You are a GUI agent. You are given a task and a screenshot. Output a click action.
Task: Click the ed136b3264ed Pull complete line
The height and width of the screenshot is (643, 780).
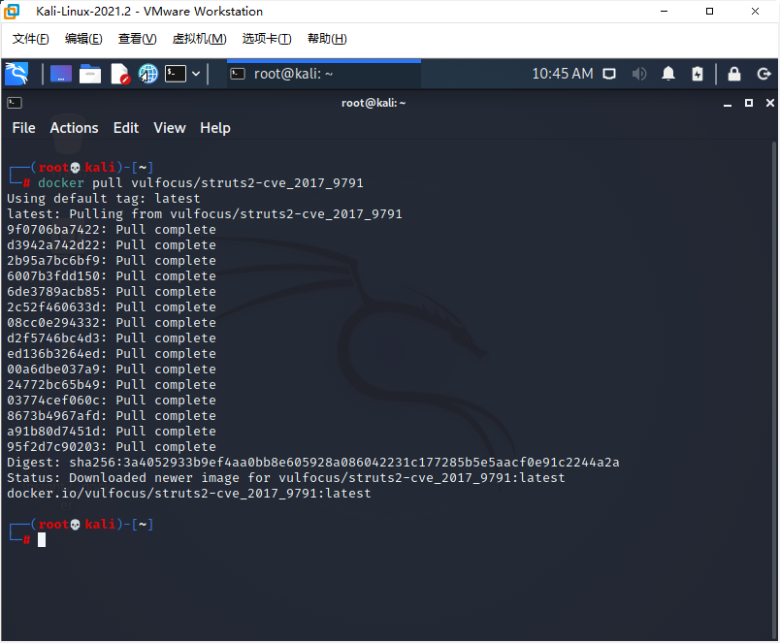coord(112,354)
